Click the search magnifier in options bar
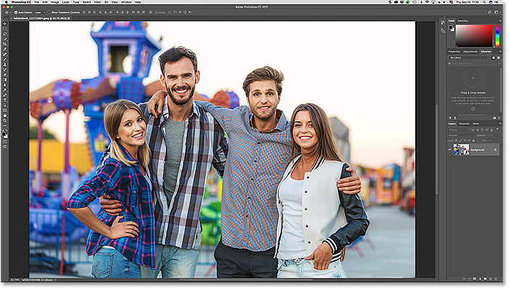This screenshot has height=289, width=510. (x=490, y=12)
